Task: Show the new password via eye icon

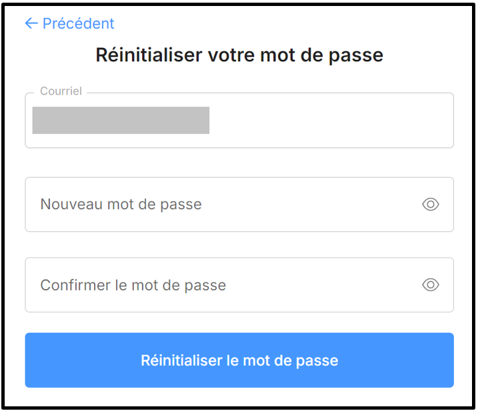Action: click(x=431, y=205)
